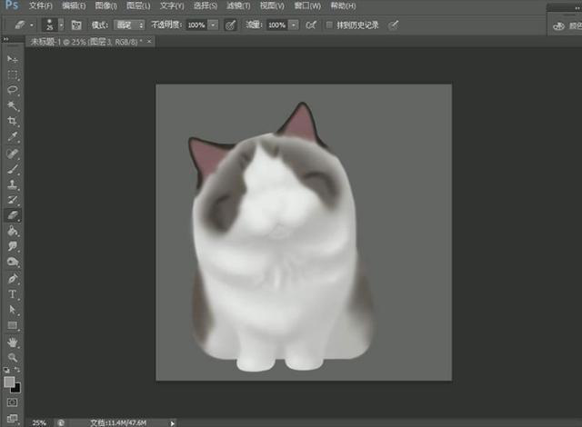Screen dimensions: 582x427
Task: Open the brush preset picker dropdown
Action: click(61, 25)
